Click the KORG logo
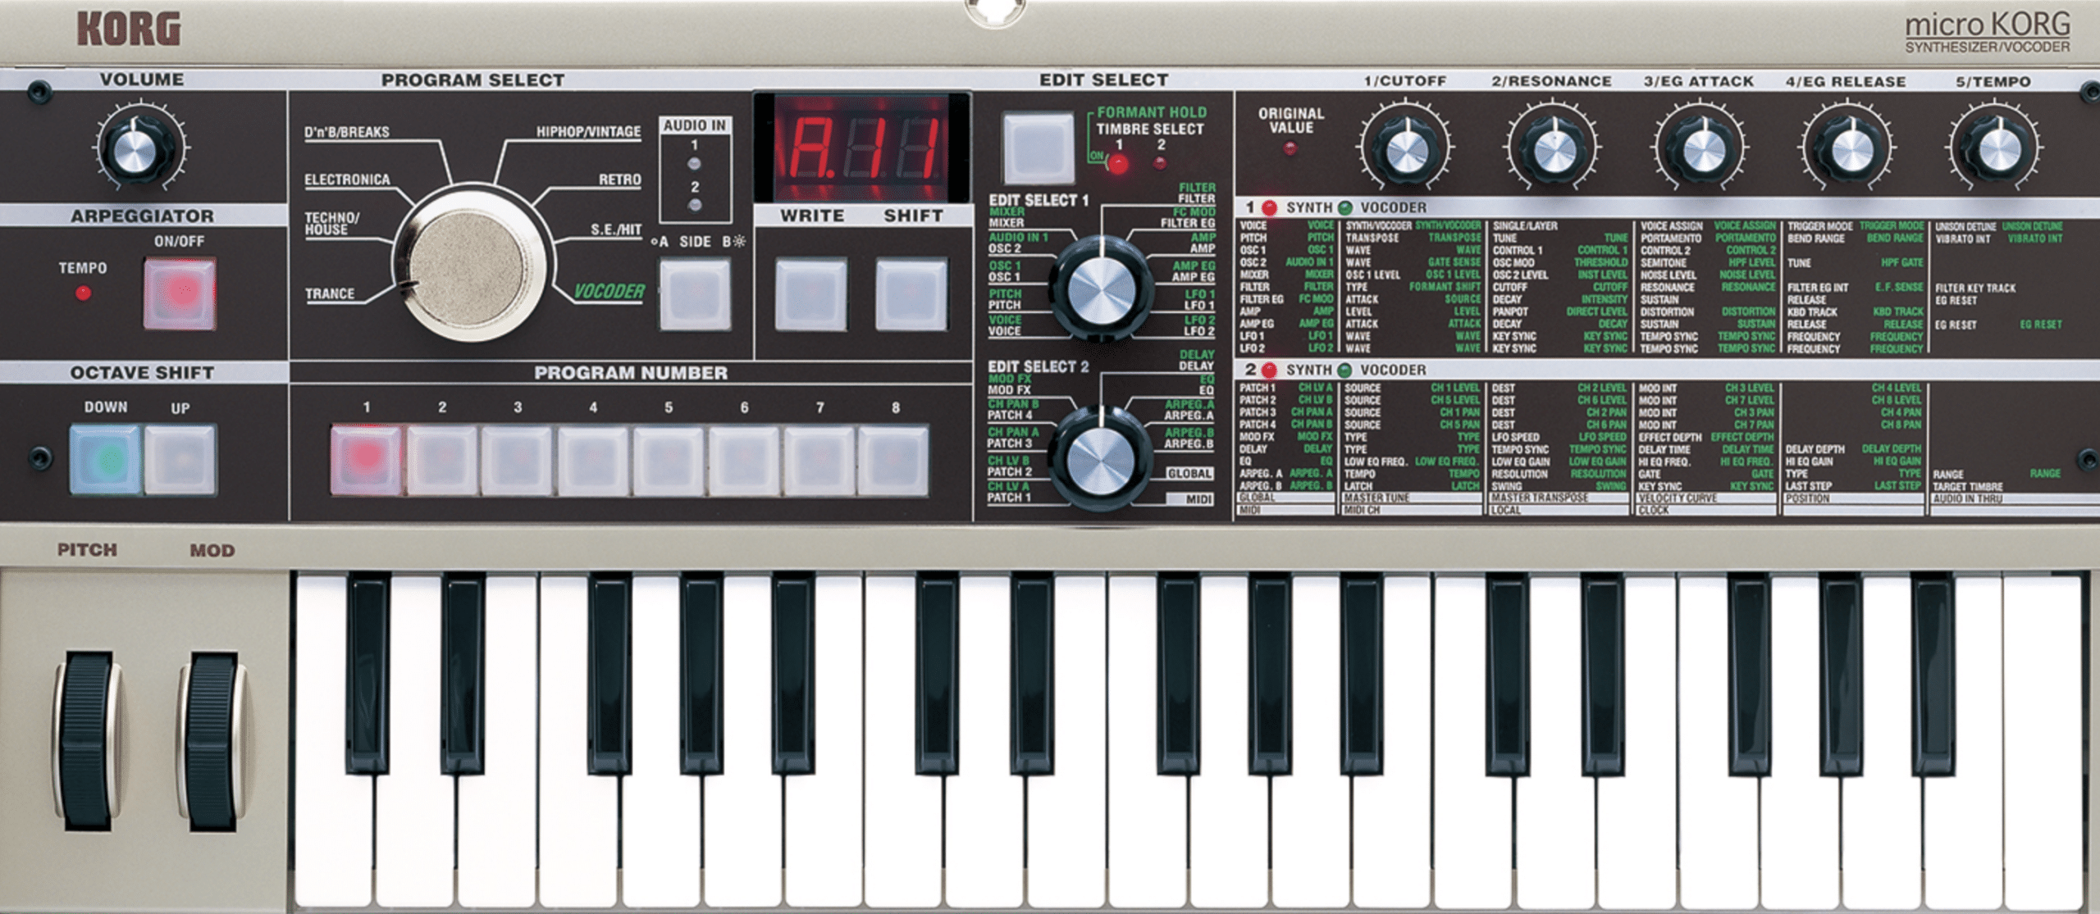 (x=129, y=30)
